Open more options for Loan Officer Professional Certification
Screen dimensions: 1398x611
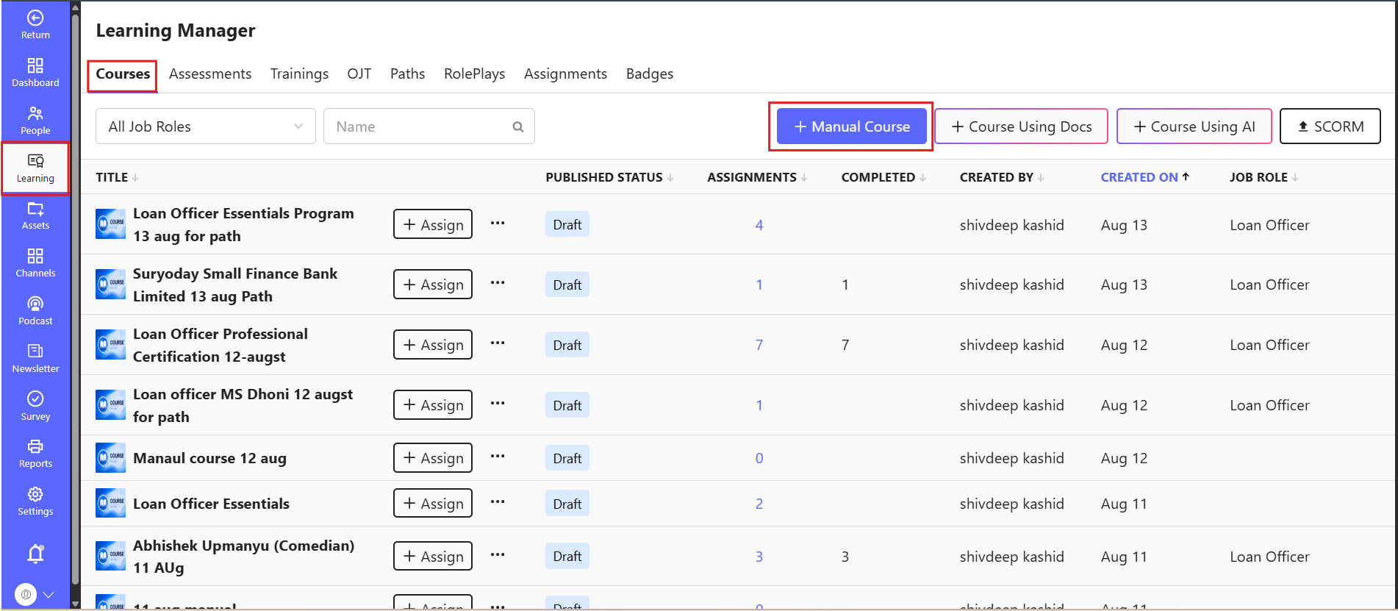(498, 343)
